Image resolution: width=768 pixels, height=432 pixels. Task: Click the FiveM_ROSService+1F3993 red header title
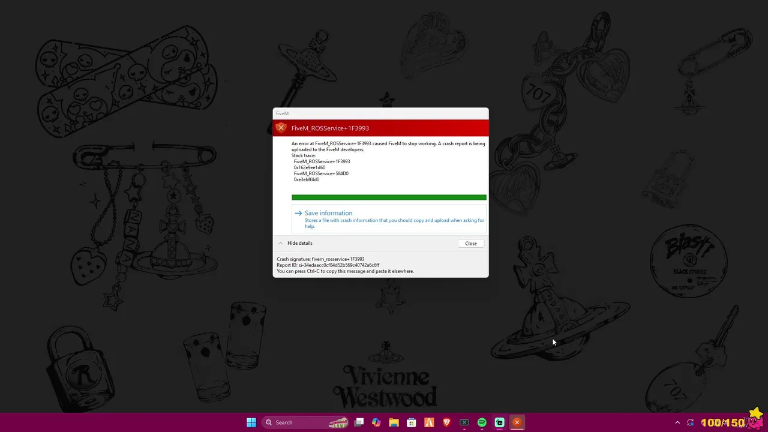pyautogui.click(x=330, y=128)
